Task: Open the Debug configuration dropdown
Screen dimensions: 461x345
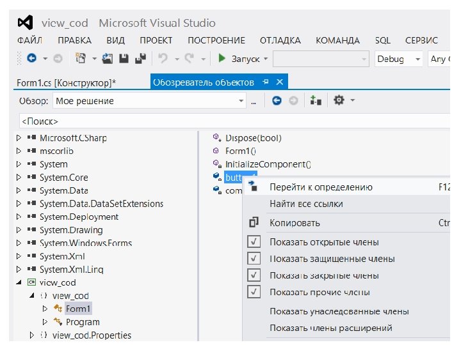Action: point(398,59)
